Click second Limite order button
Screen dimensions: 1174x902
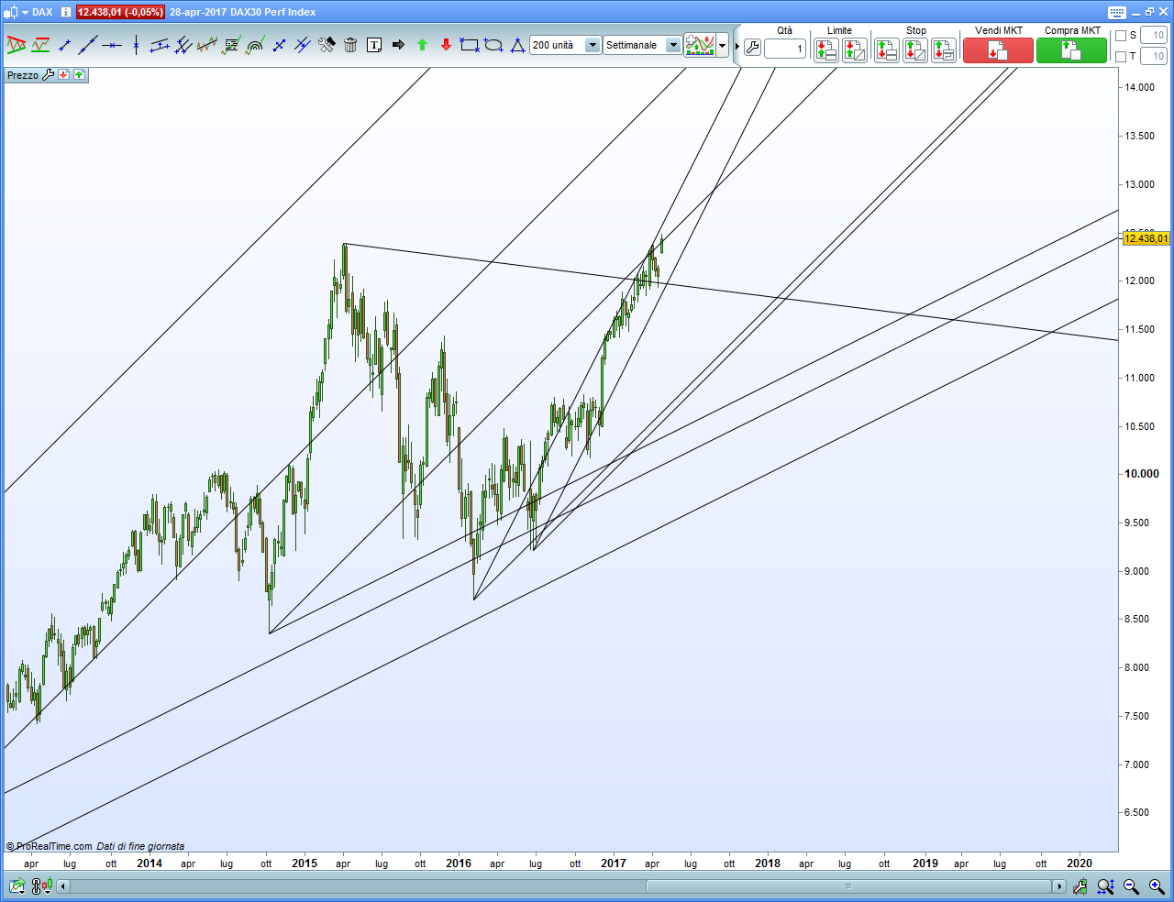pos(855,50)
